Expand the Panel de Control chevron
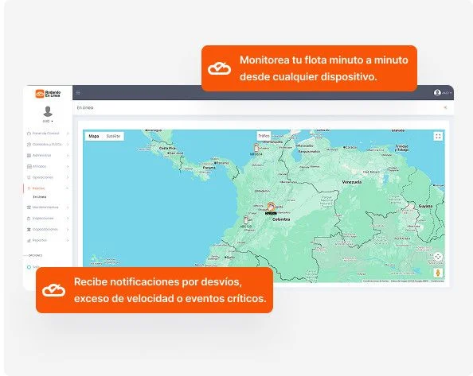473x376 pixels. click(x=68, y=134)
